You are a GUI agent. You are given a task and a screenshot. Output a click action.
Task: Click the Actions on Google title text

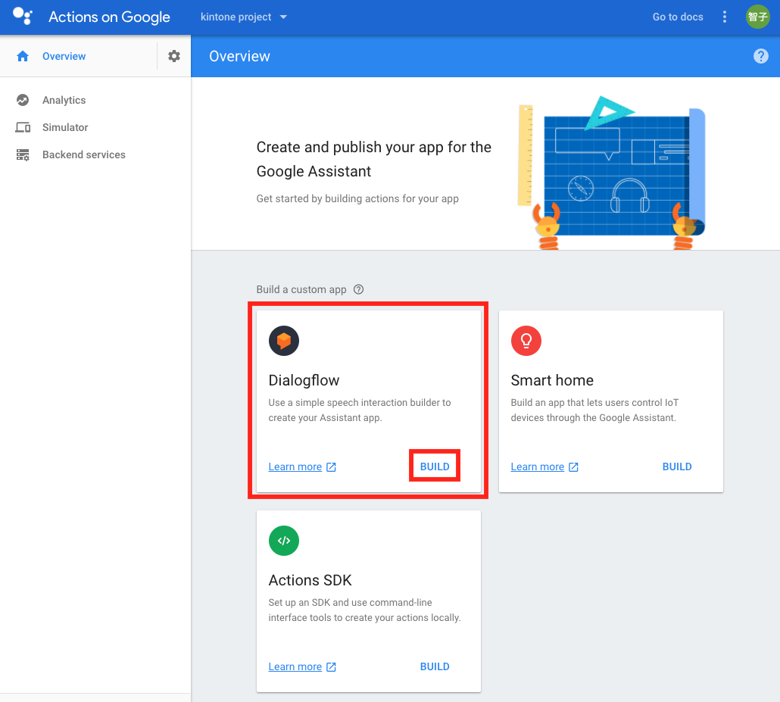[109, 17]
